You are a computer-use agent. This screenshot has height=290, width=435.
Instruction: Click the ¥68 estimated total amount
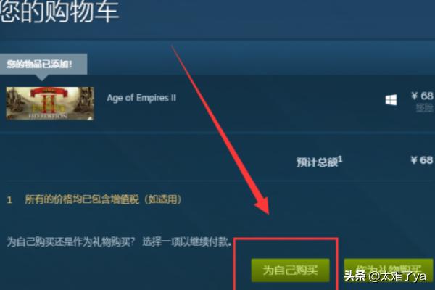[422, 160]
